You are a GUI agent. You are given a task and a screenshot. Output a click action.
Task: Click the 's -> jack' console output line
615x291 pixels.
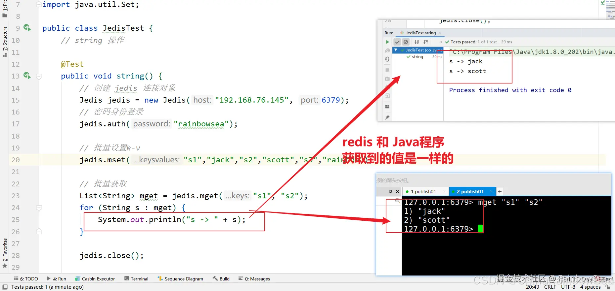[466, 61]
